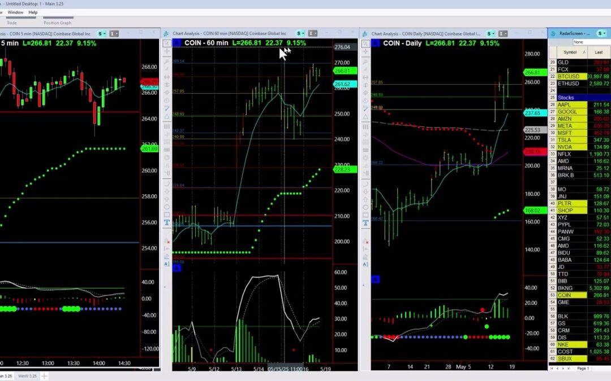Select the triangle drawing tool in Daily chart
611x381 pixels.
(x=365, y=116)
